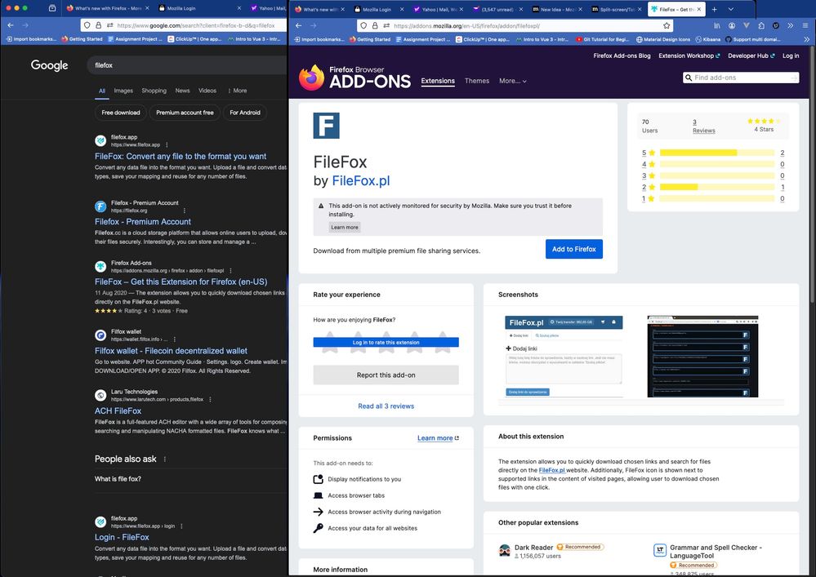
Task: Expand the 'More...' menu on Add-ons header
Action: pyautogui.click(x=513, y=81)
